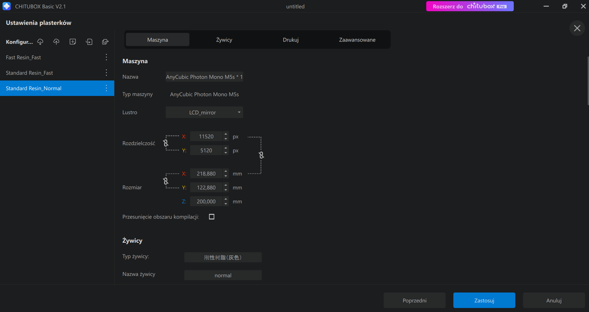Click the cloud upload config icon
The width and height of the screenshot is (589, 312).
click(x=56, y=42)
